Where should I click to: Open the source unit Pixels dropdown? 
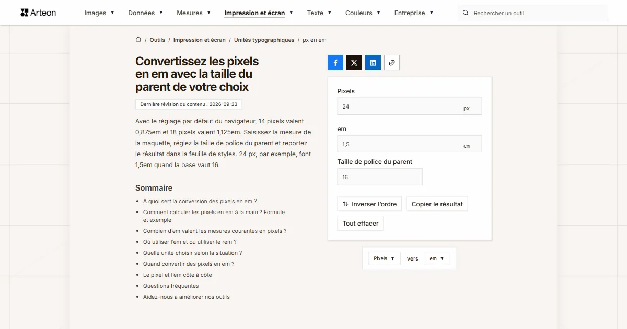(x=385, y=258)
